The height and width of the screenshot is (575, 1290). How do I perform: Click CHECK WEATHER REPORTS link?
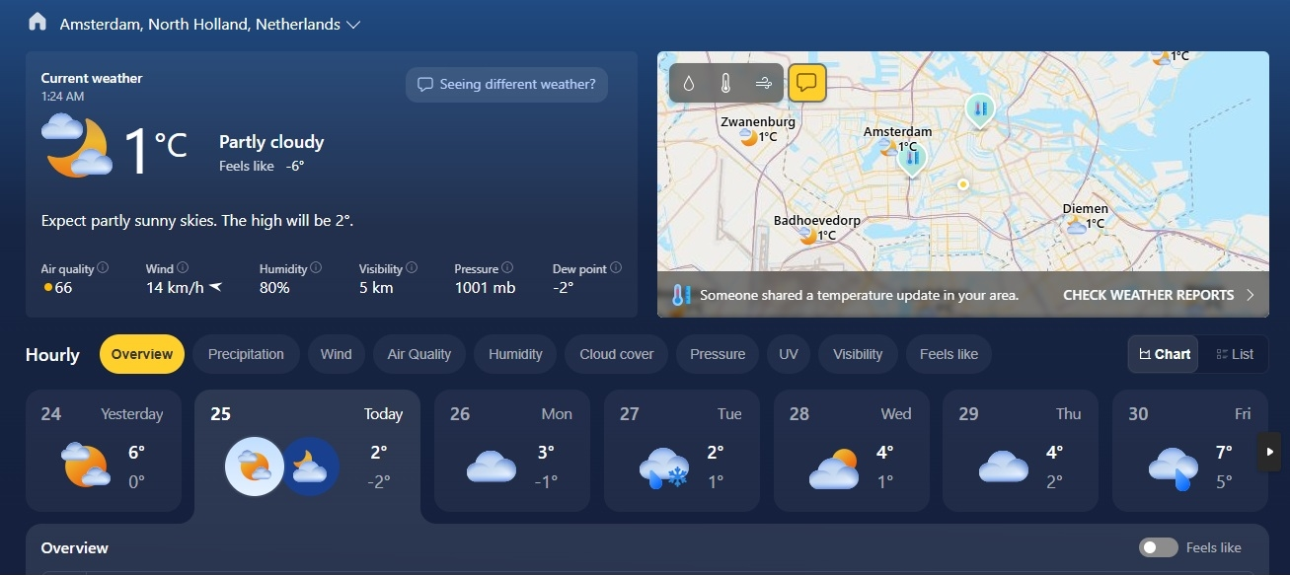tap(1159, 295)
